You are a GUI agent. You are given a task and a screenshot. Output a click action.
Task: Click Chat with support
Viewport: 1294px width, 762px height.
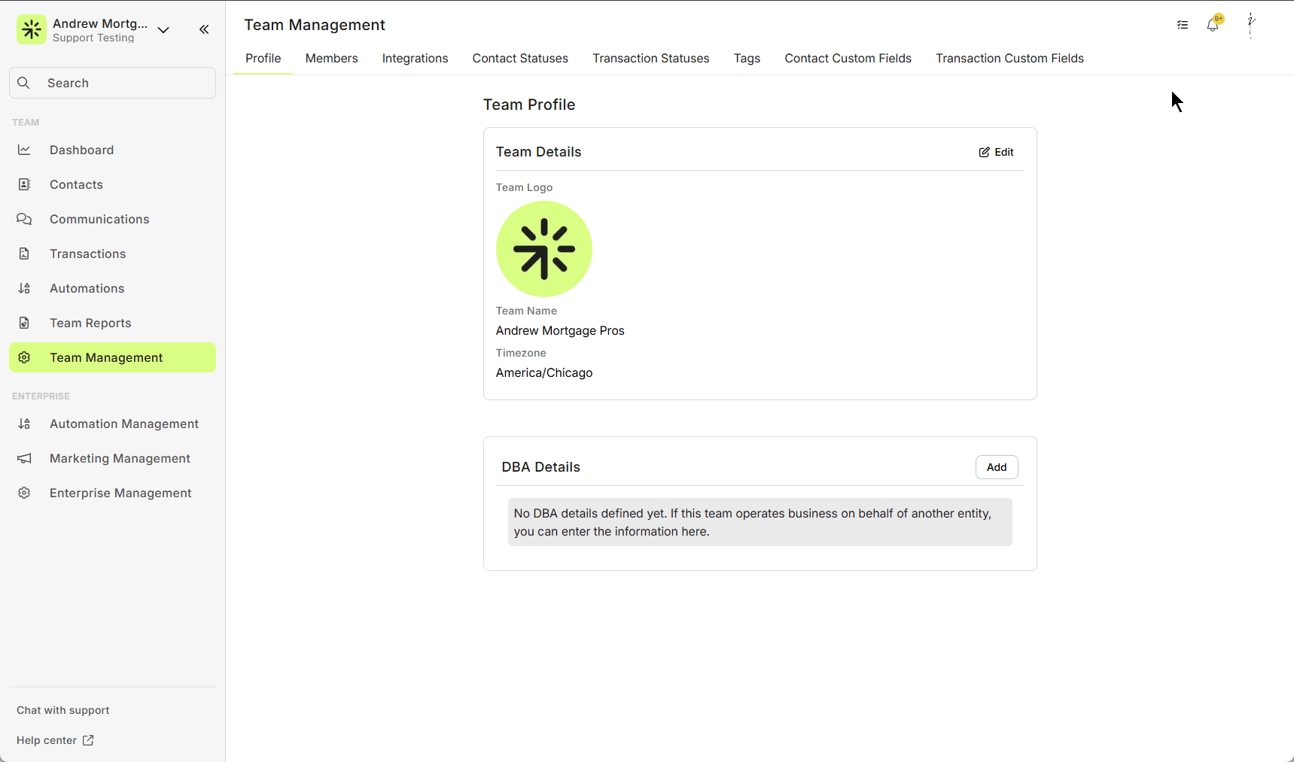click(63, 710)
